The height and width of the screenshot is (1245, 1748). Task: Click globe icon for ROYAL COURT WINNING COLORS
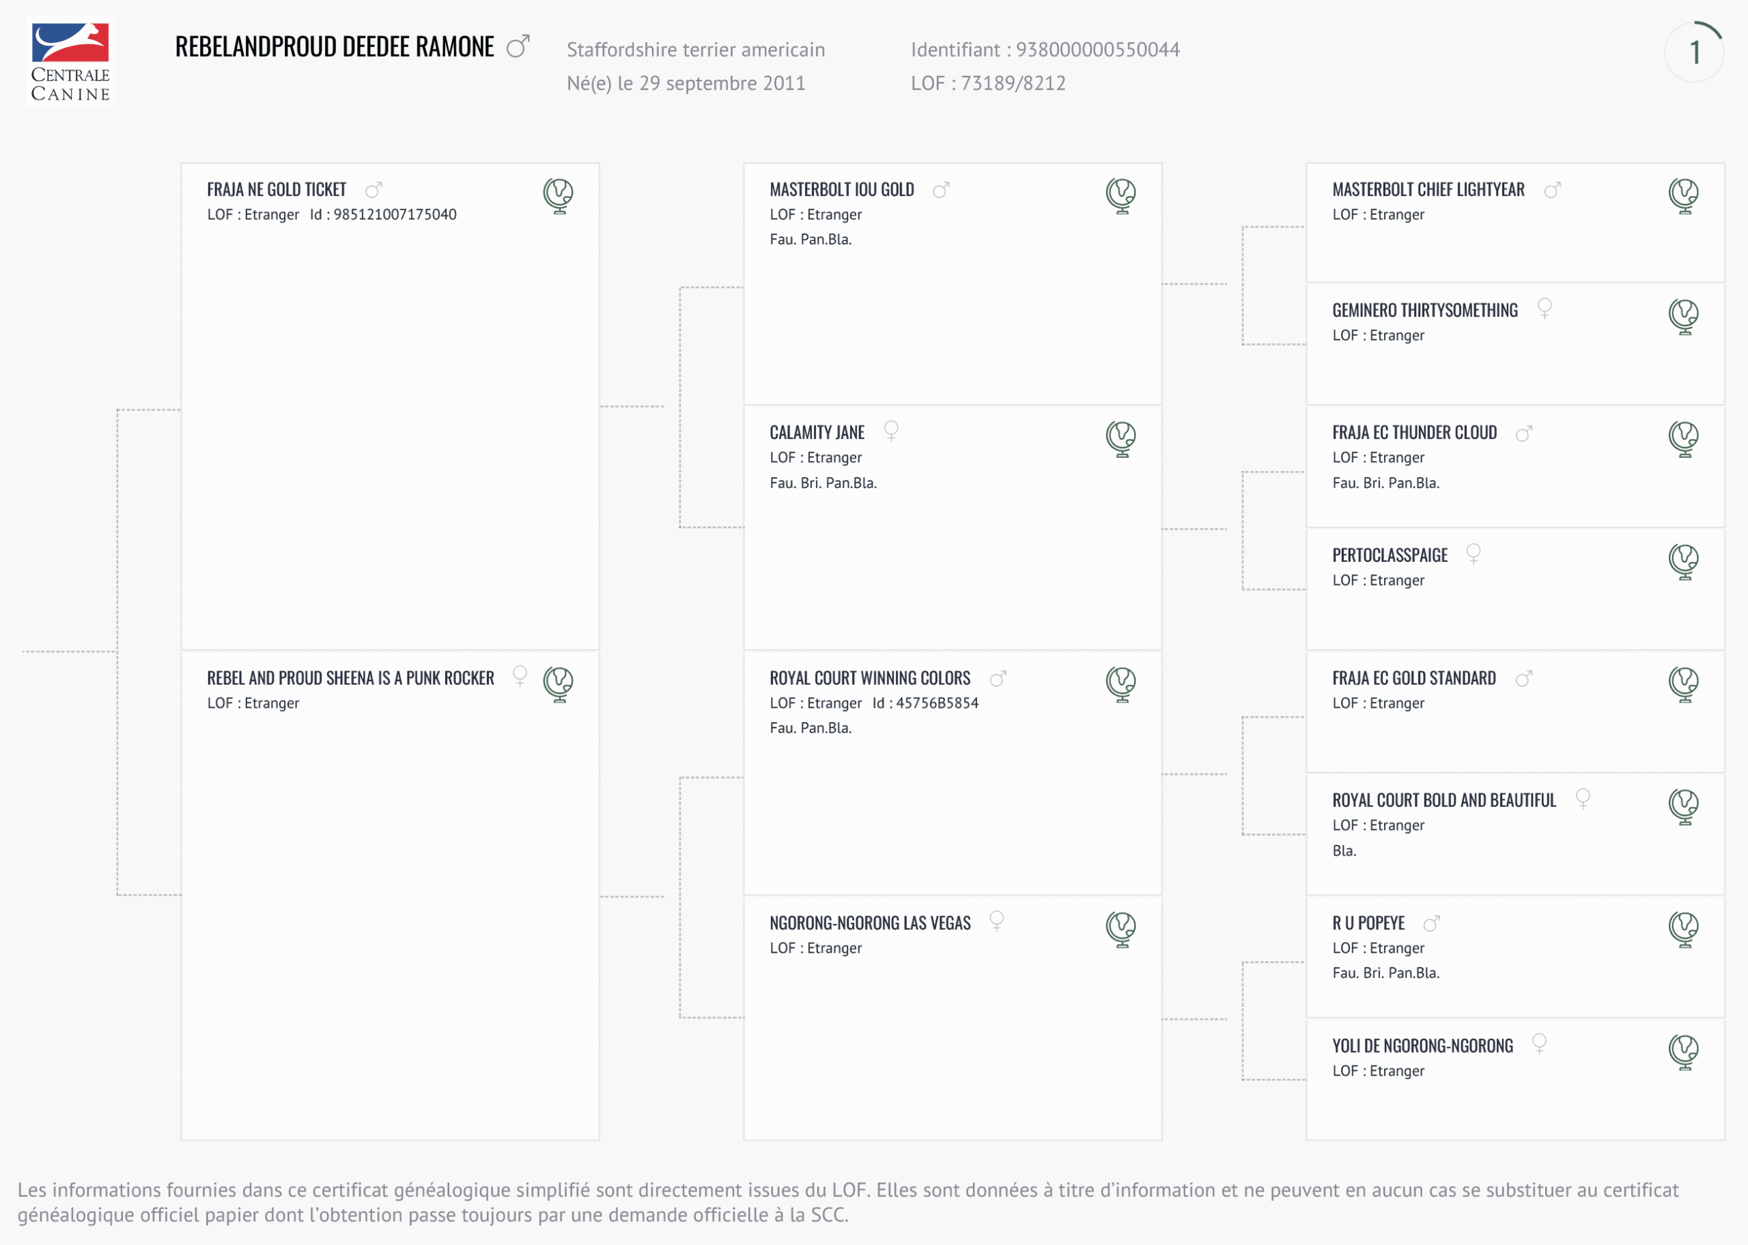pos(1120,684)
